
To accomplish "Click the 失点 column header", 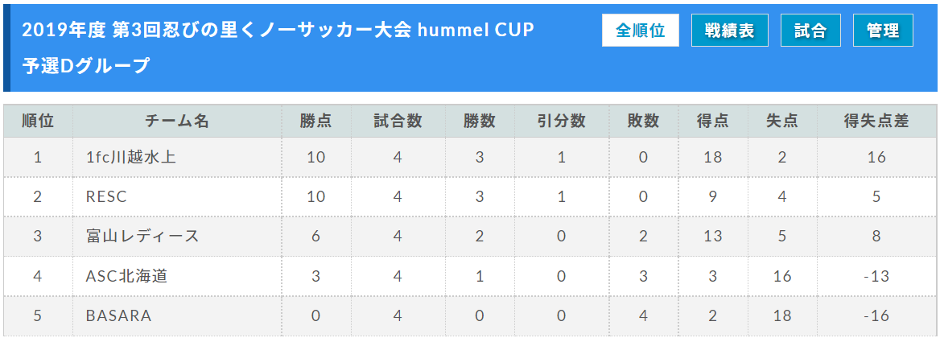I will click(x=781, y=121).
